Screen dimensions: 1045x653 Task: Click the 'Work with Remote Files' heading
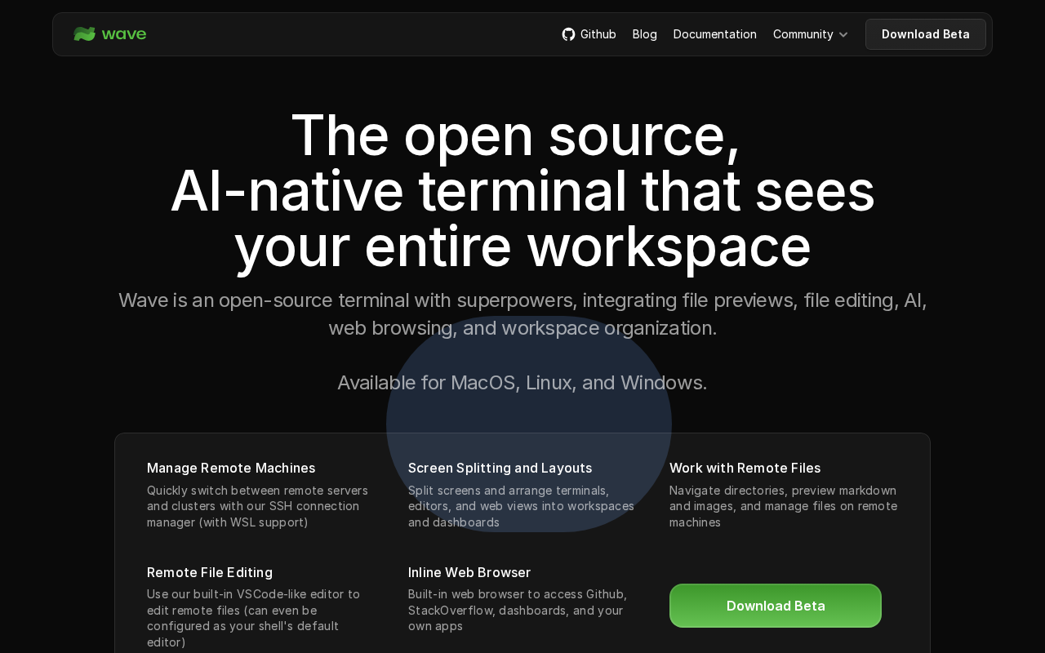pos(745,468)
